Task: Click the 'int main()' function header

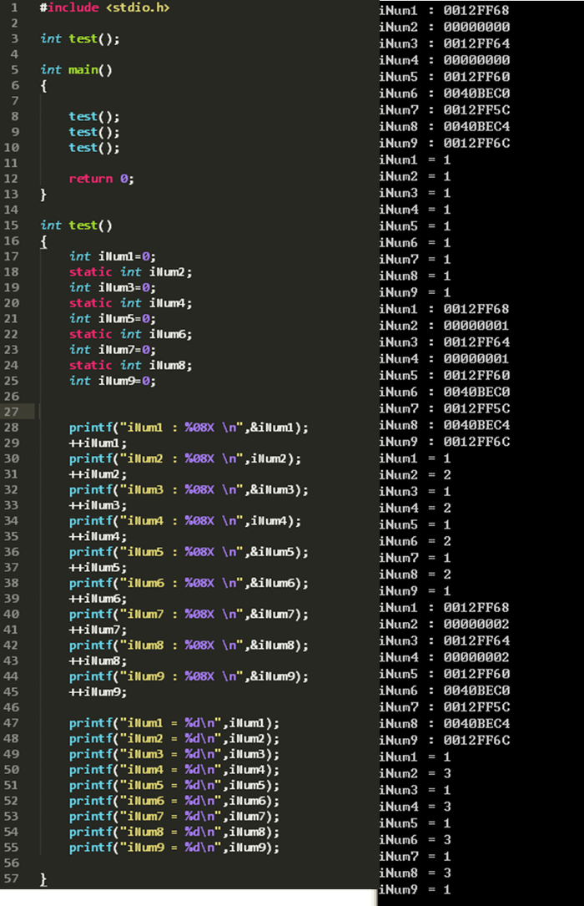Action: pyautogui.click(x=76, y=70)
